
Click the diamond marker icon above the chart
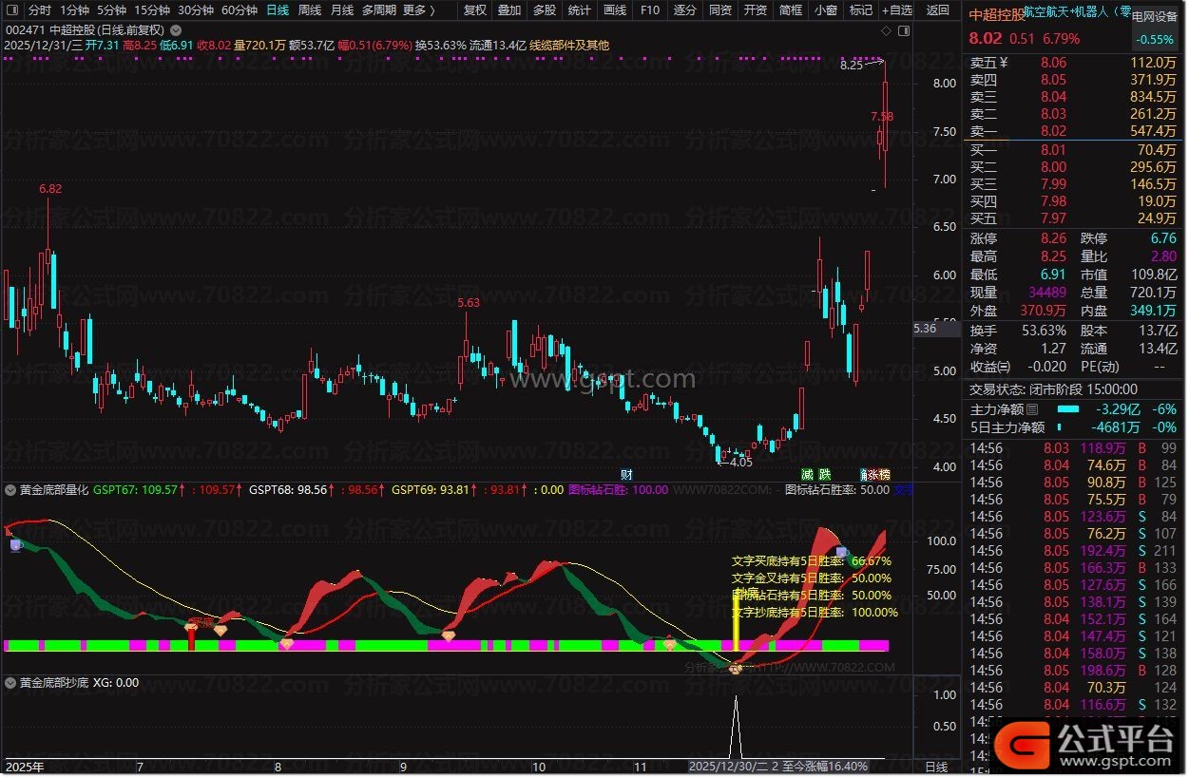pos(886,30)
